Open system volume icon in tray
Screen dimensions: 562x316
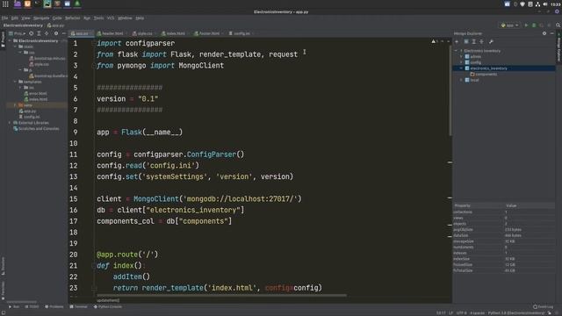pyautogui.click(x=544, y=4)
